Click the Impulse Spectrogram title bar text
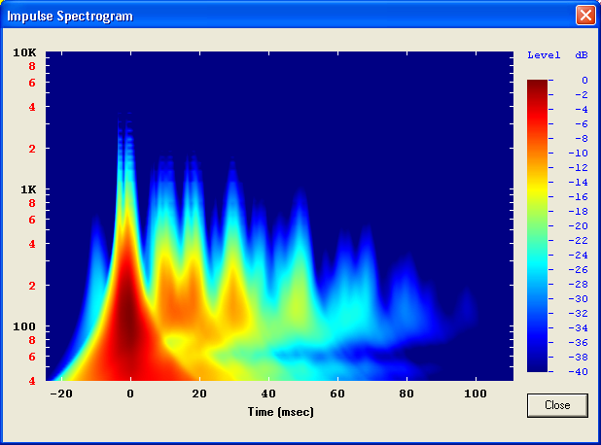 pos(70,17)
